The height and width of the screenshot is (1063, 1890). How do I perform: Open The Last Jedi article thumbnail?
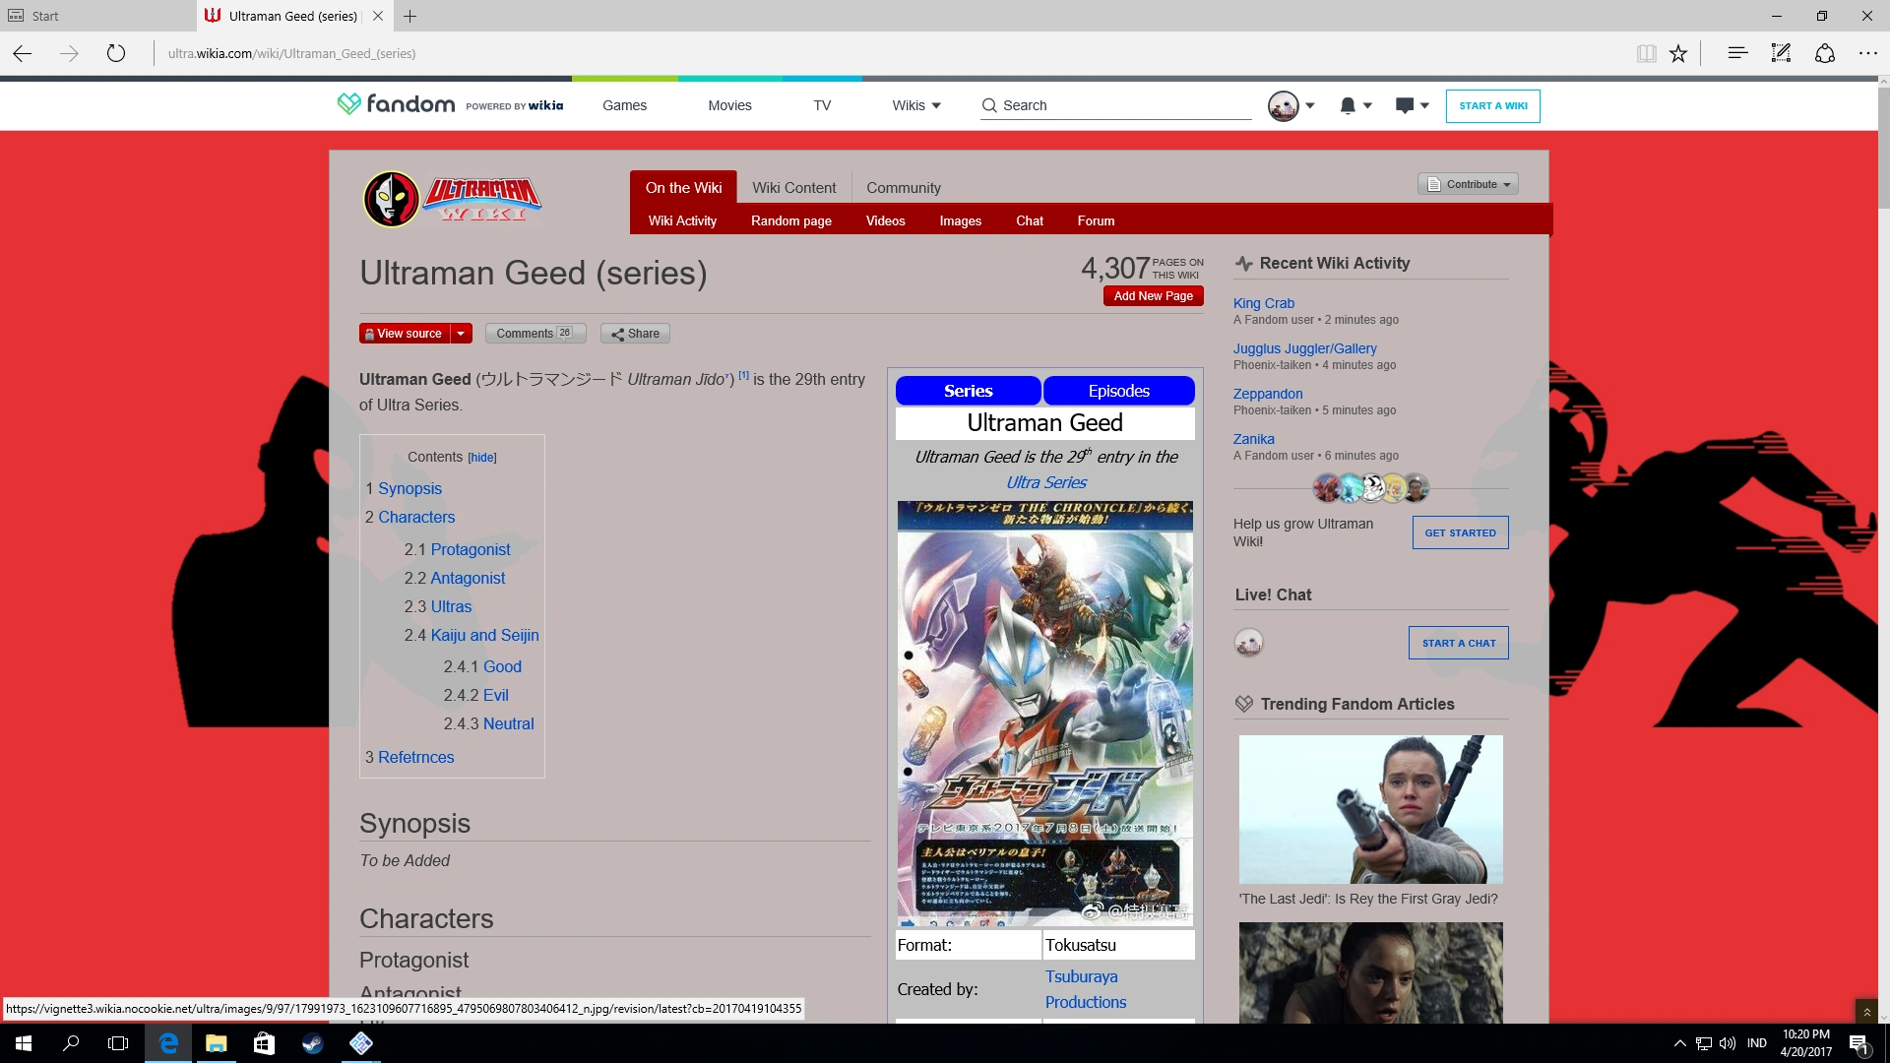[1370, 809]
